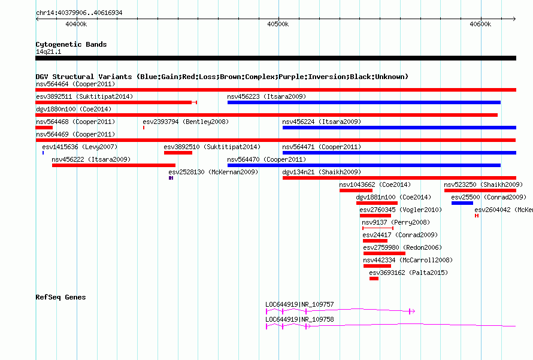The image size is (533, 360).
Task: Click the nsv523250 (Shaikh2009) red bar
Action: click(480, 190)
